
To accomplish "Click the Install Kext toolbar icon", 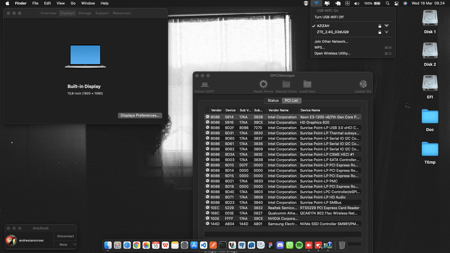I will (x=307, y=84).
